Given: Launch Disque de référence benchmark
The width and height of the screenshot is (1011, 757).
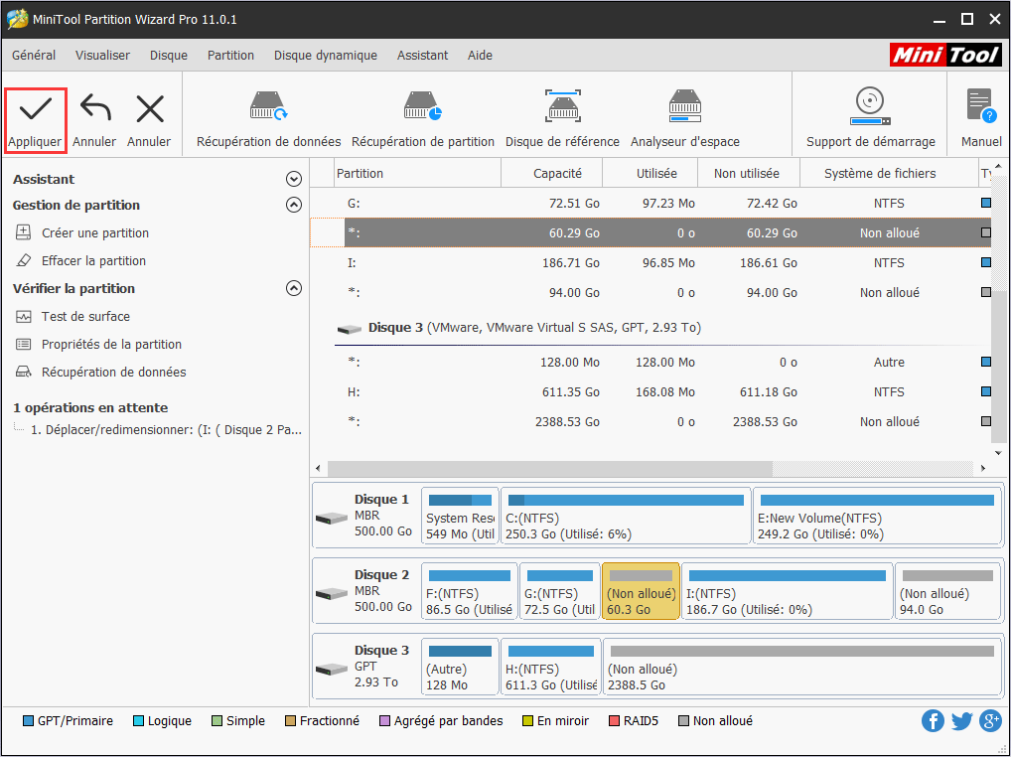Looking at the screenshot, I should [x=562, y=120].
